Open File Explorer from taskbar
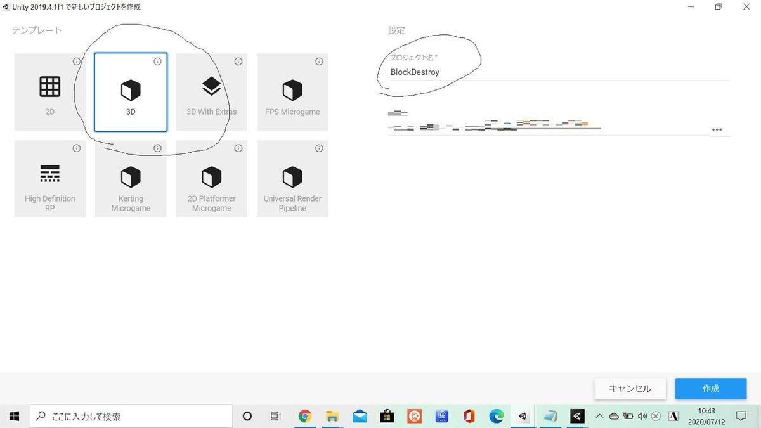 (x=332, y=417)
